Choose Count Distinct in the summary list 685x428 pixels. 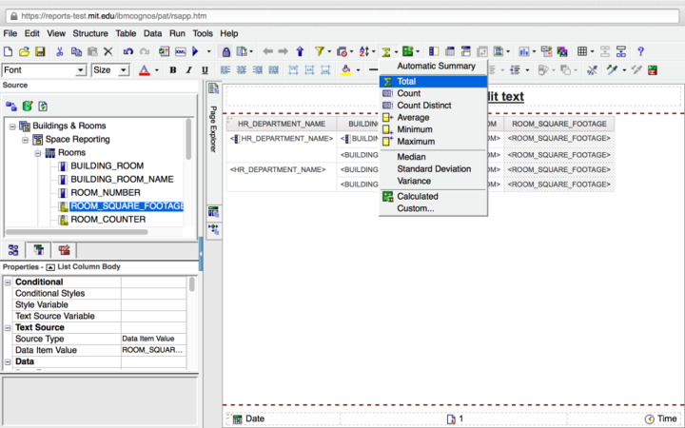423,106
